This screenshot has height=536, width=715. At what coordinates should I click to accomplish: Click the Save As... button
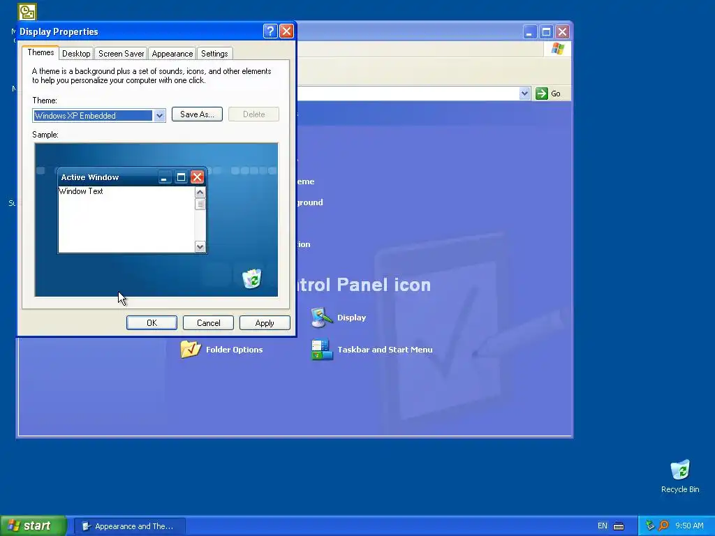tap(197, 114)
